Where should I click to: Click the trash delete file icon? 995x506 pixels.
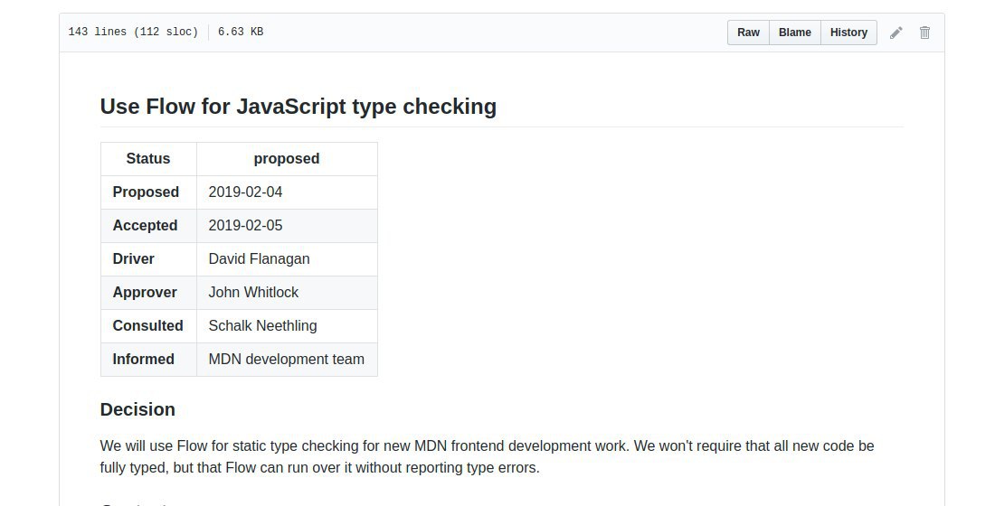click(x=924, y=33)
